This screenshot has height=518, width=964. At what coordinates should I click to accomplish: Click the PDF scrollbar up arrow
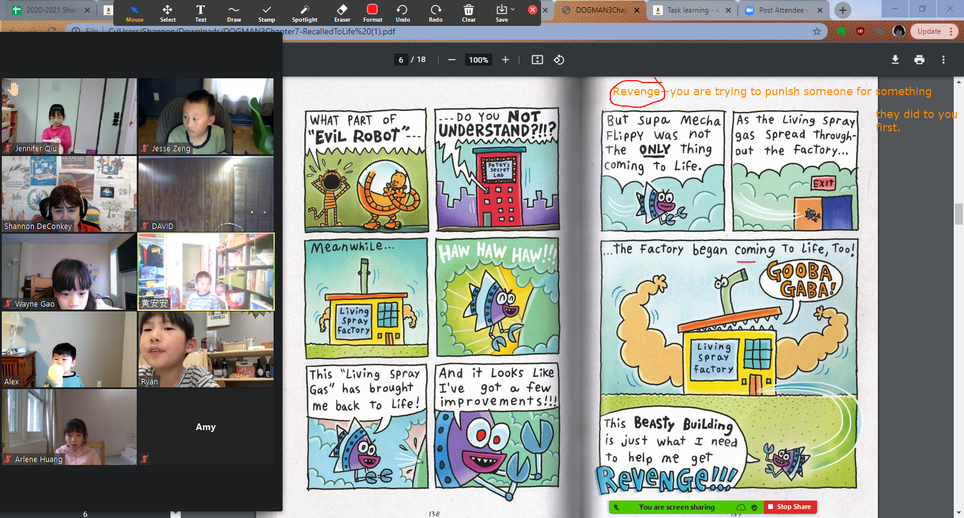click(x=959, y=81)
